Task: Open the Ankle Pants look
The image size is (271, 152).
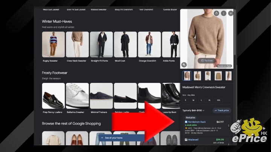Action: (171, 44)
